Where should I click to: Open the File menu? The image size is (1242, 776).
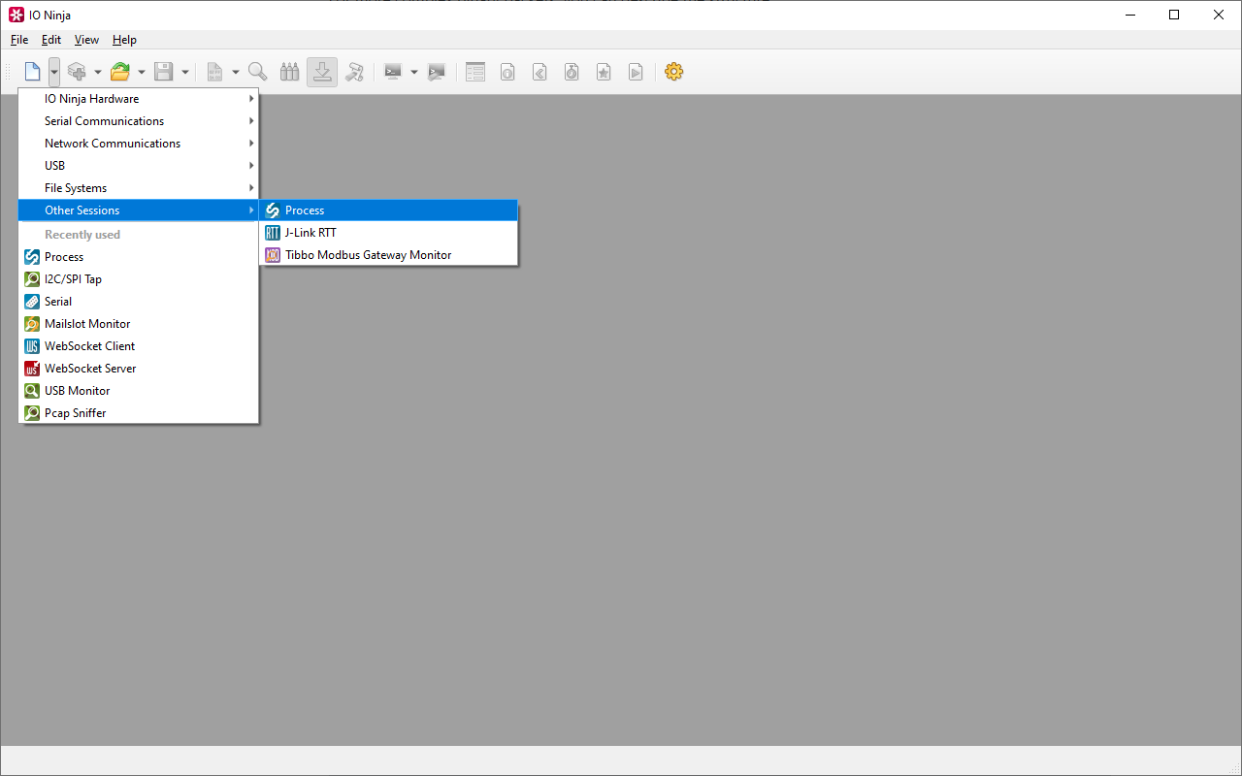pyautogui.click(x=19, y=40)
